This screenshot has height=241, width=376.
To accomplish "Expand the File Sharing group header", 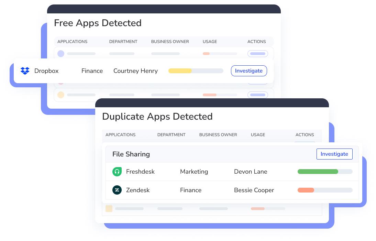I will pos(131,154).
